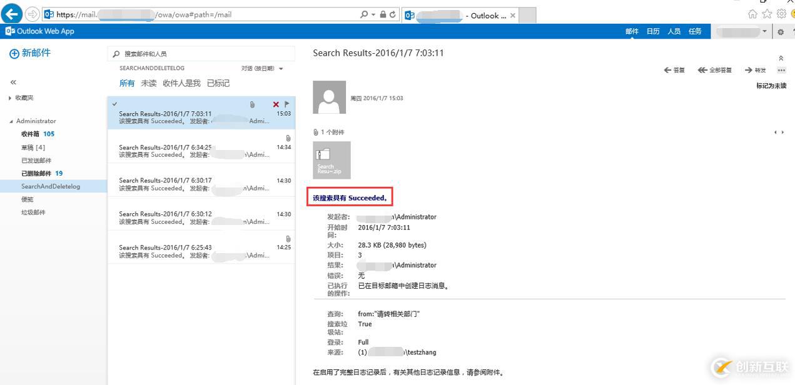Open the 垃圾邮件 junk mail folder
Screen dimensions: 795x385
[33, 212]
